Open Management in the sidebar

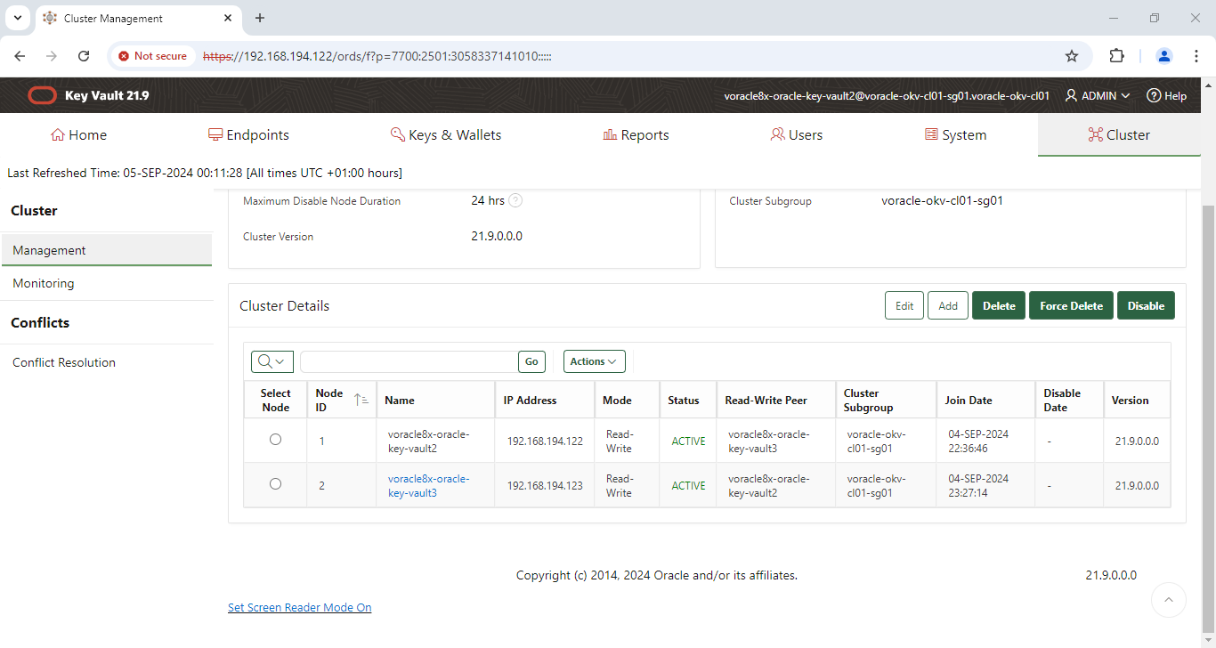pyautogui.click(x=106, y=250)
